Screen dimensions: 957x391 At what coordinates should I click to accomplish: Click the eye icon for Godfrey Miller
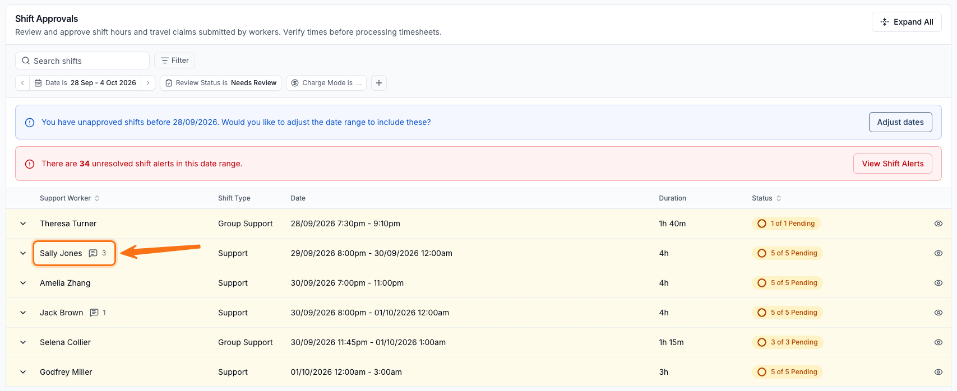point(938,372)
